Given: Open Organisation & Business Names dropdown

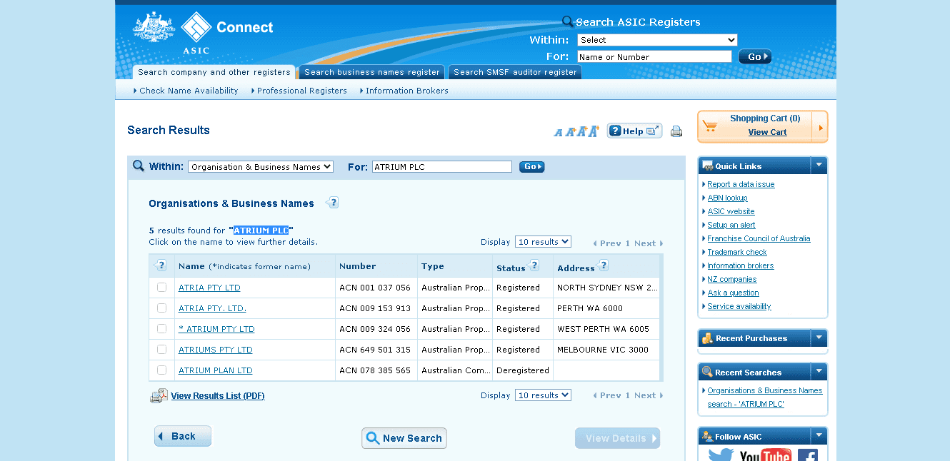Looking at the screenshot, I should click(x=261, y=167).
